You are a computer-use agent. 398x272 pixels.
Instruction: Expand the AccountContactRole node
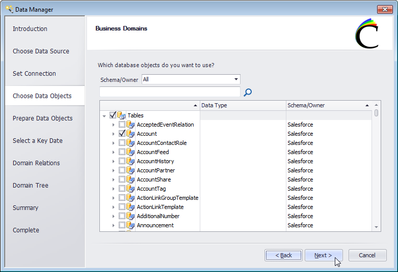coord(114,143)
